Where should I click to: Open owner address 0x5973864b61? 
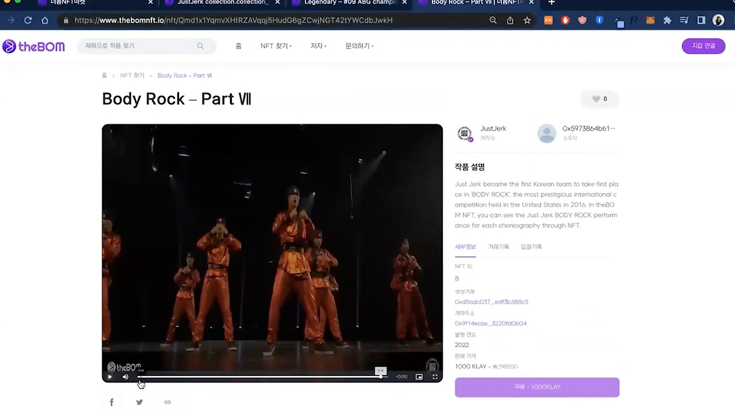click(x=589, y=129)
